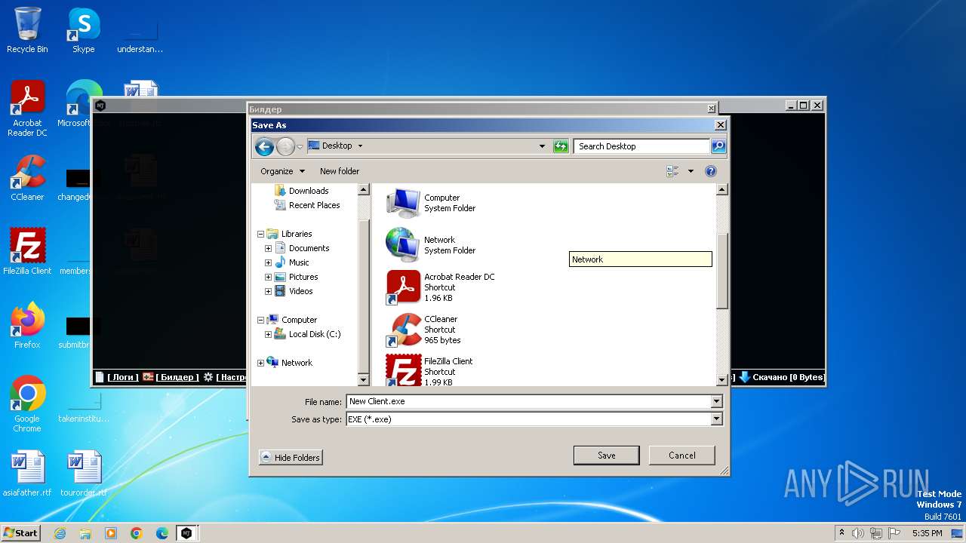
Task: Click the Логи tab in background window
Action: (117, 377)
